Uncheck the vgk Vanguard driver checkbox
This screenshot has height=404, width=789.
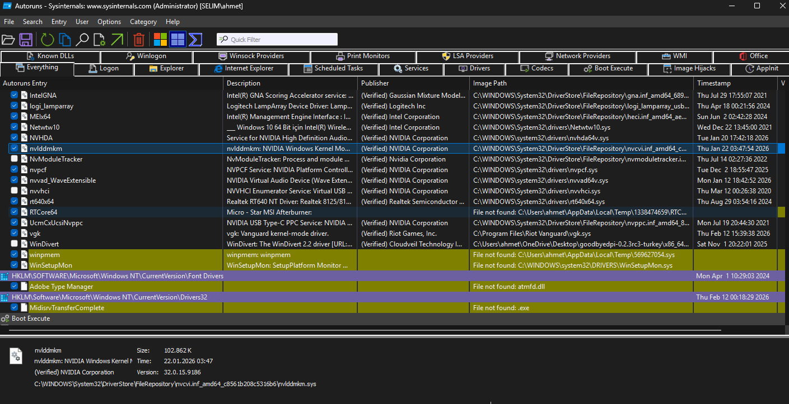click(15, 234)
